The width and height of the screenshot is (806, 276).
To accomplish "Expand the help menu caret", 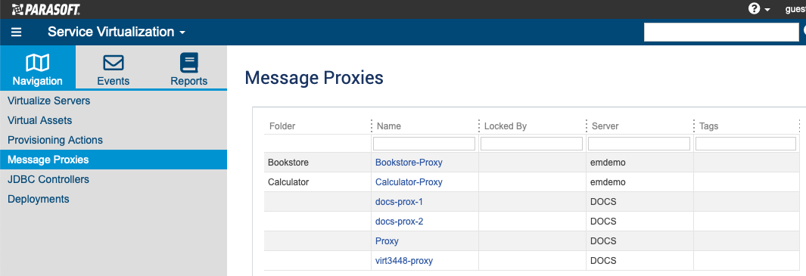I will 767,10.
